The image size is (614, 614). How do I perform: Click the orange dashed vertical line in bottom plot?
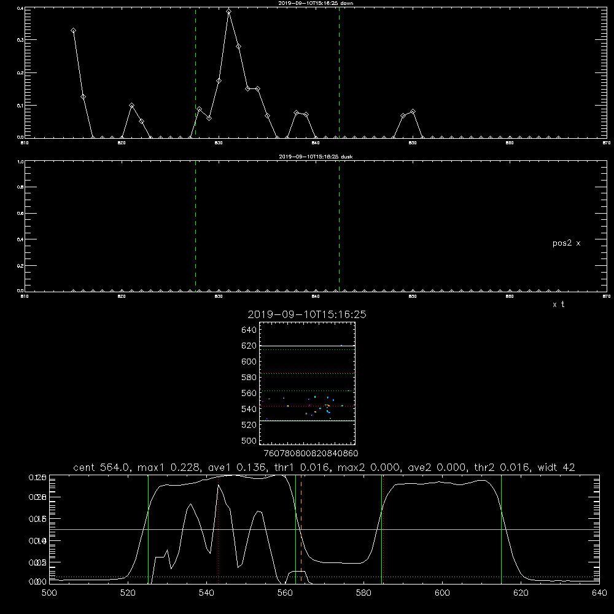301,529
